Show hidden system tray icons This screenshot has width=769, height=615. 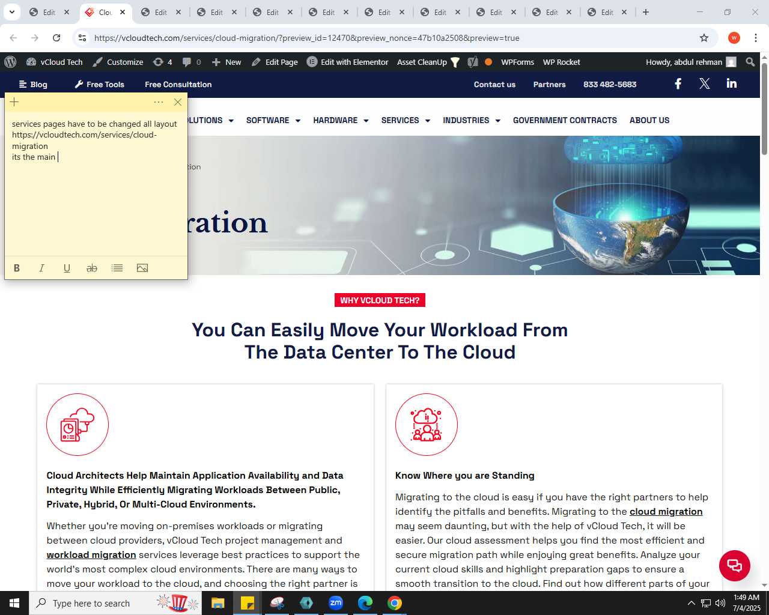691,603
